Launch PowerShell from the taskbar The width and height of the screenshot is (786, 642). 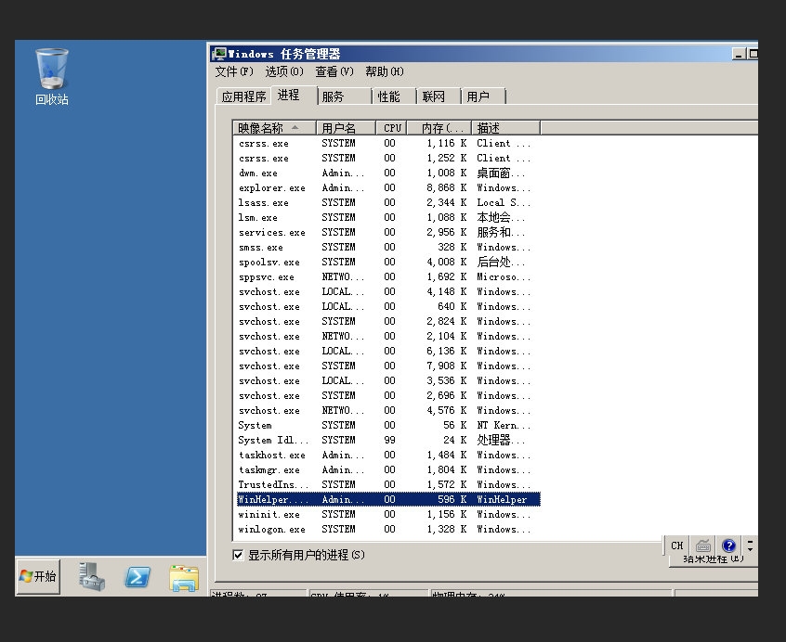[x=138, y=577]
